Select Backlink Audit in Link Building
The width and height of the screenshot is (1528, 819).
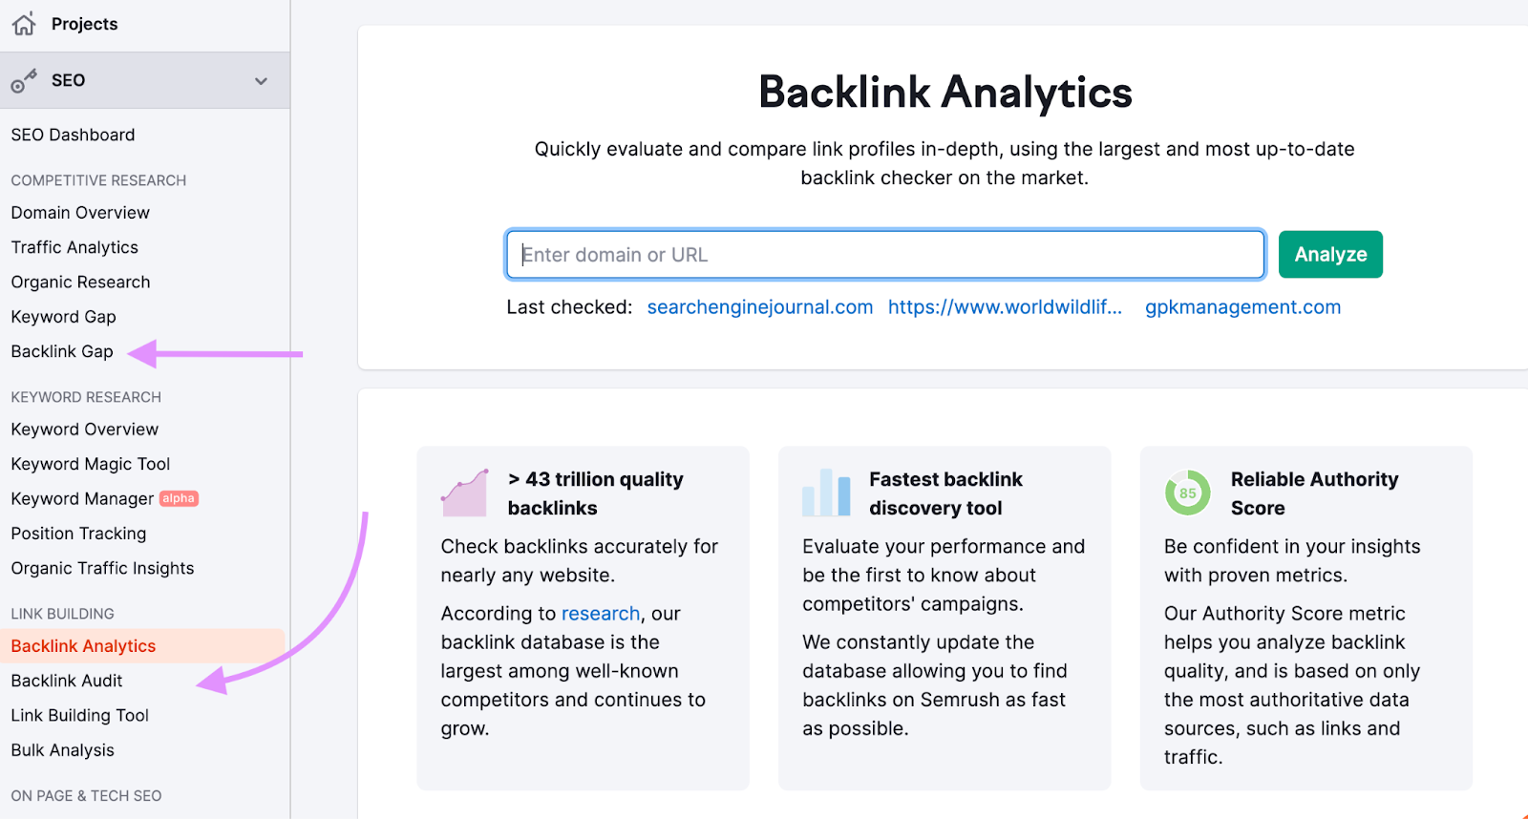tap(67, 681)
